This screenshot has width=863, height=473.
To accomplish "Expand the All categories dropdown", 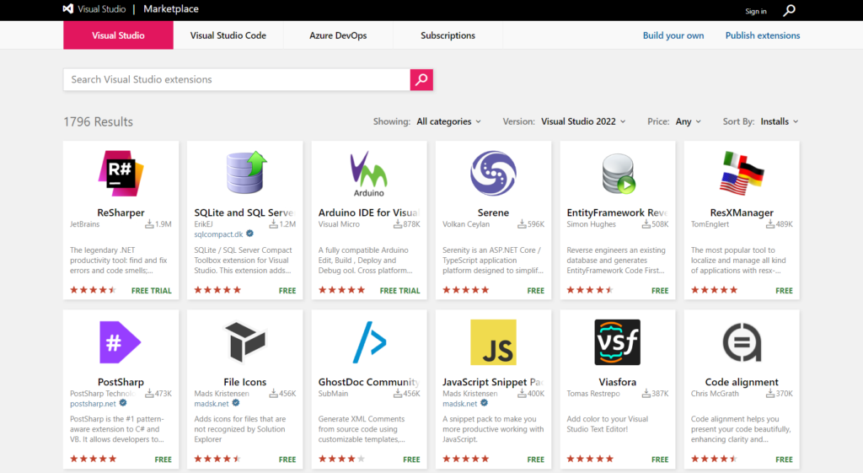I will click(448, 121).
